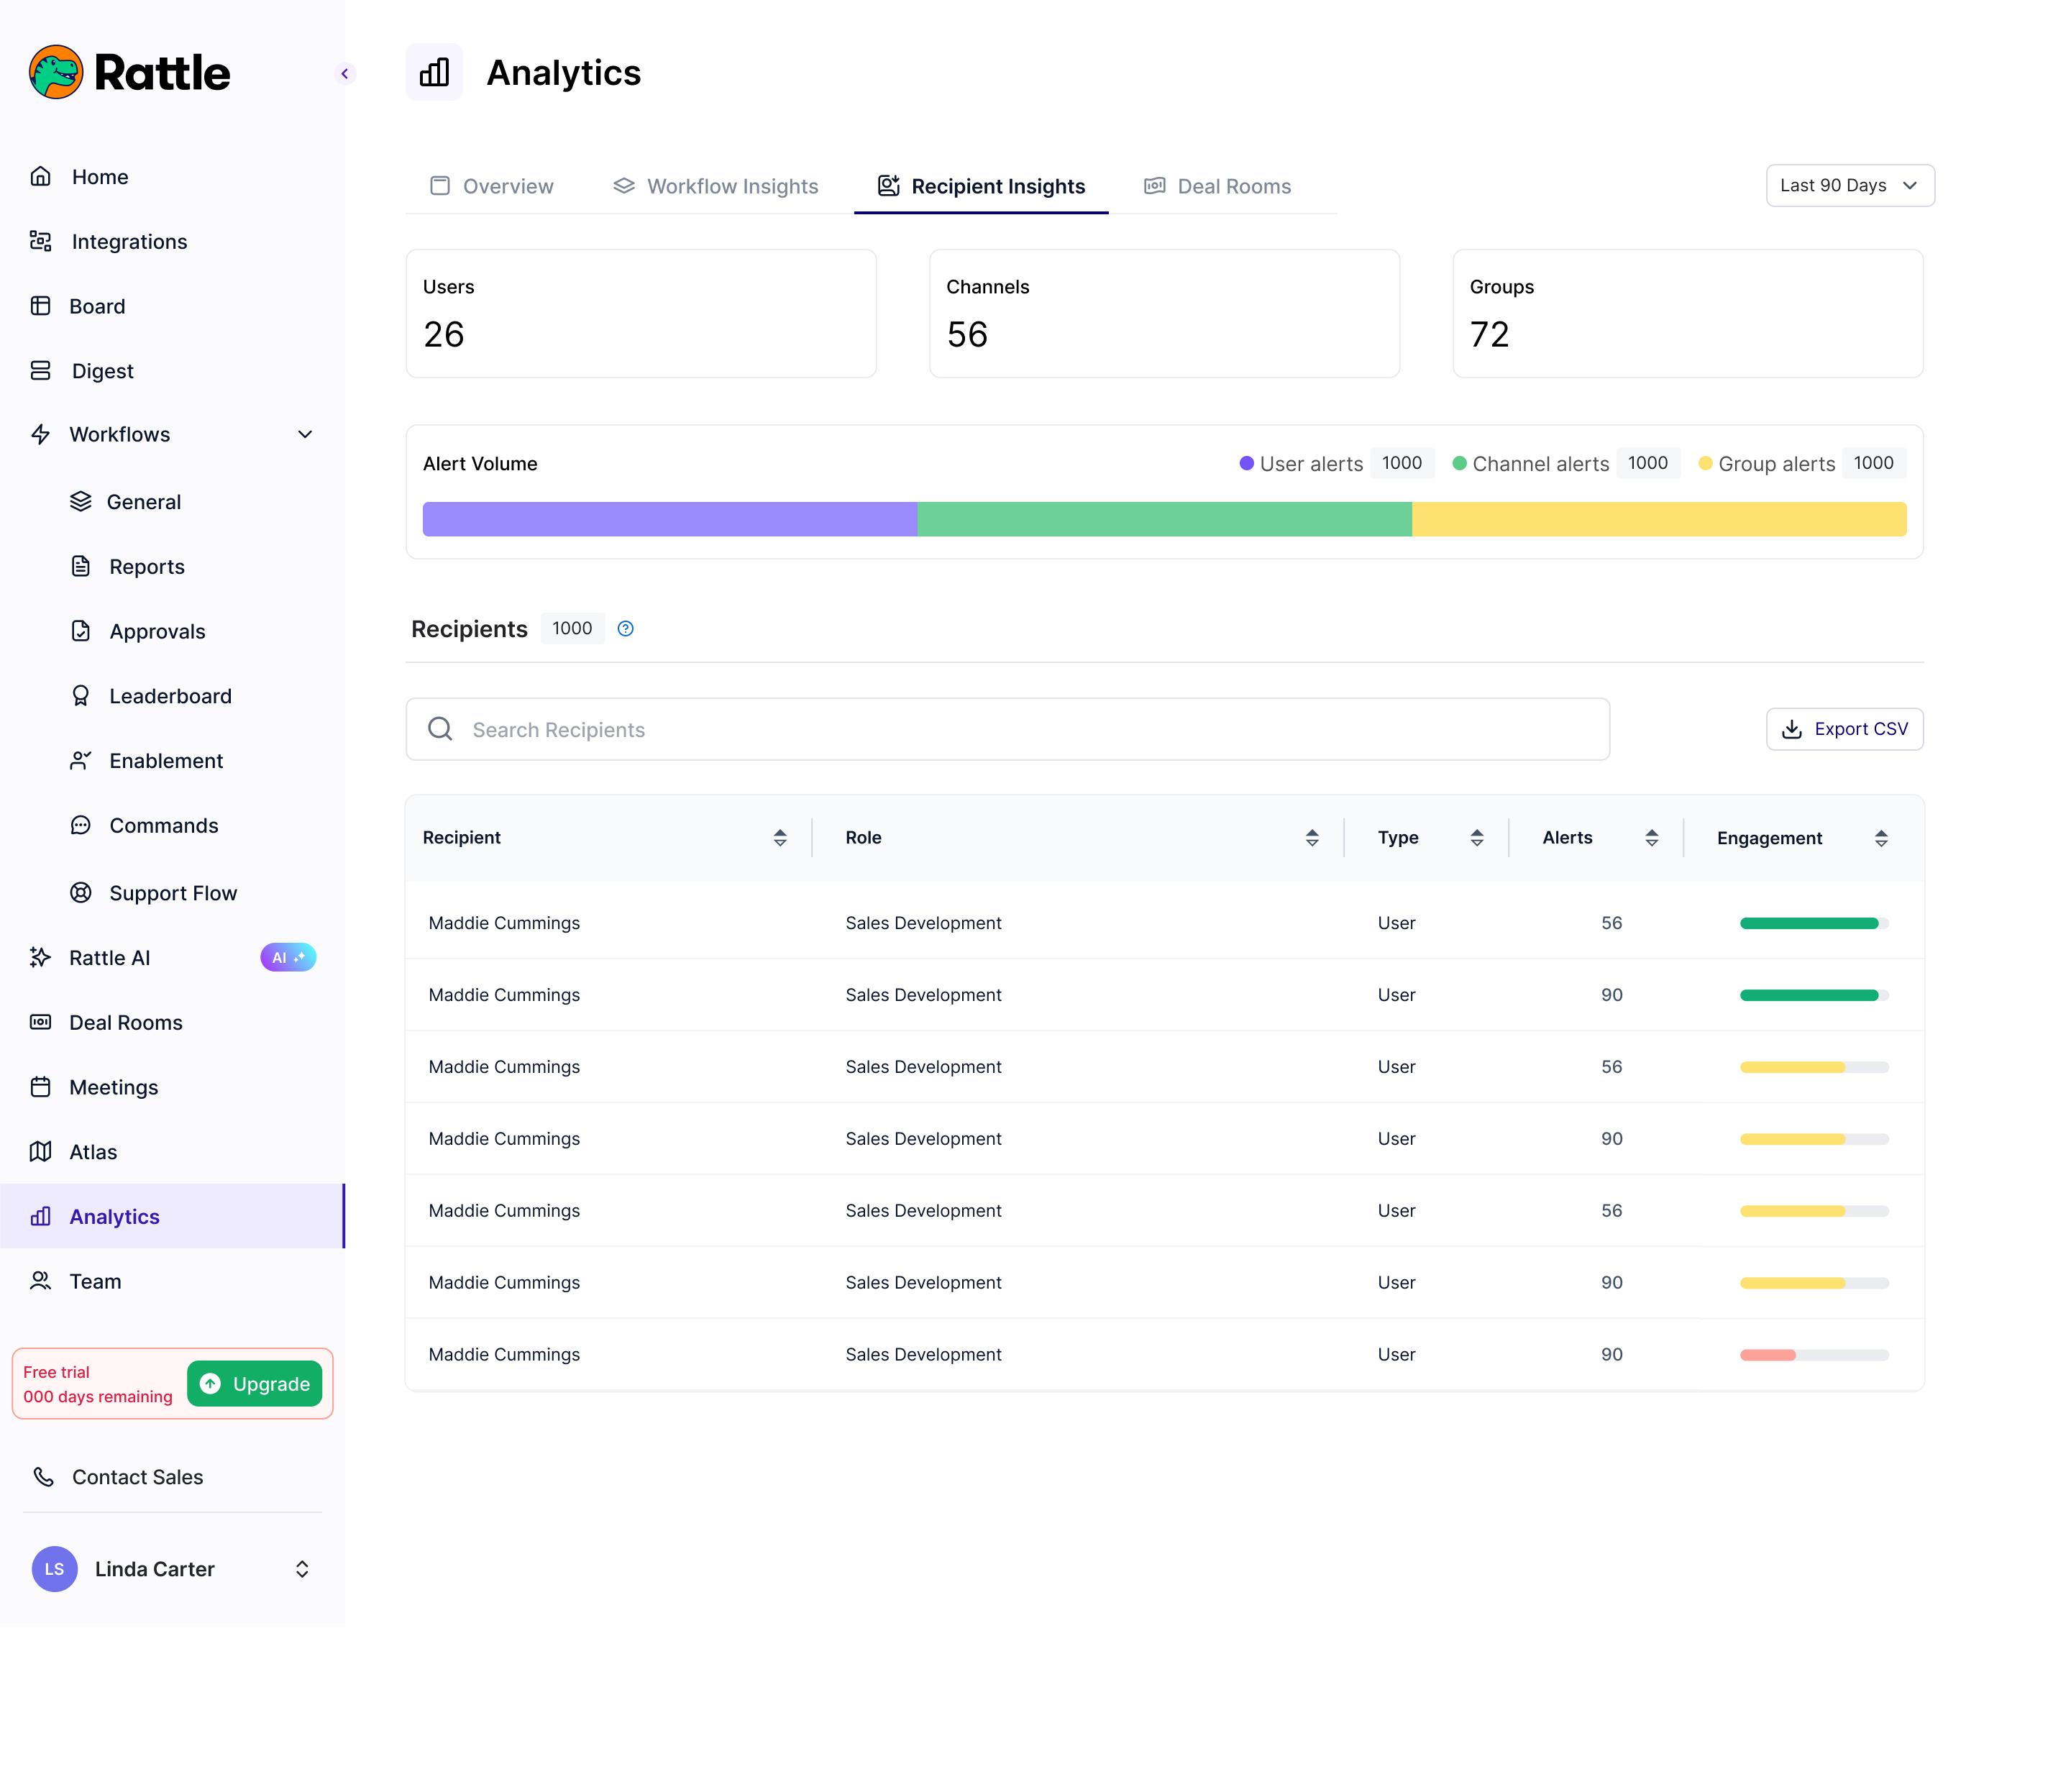Sort the table by Alerts column
The image size is (2071, 1792).
(1651, 837)
